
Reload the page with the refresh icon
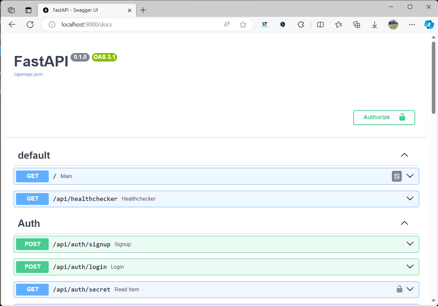30,25
